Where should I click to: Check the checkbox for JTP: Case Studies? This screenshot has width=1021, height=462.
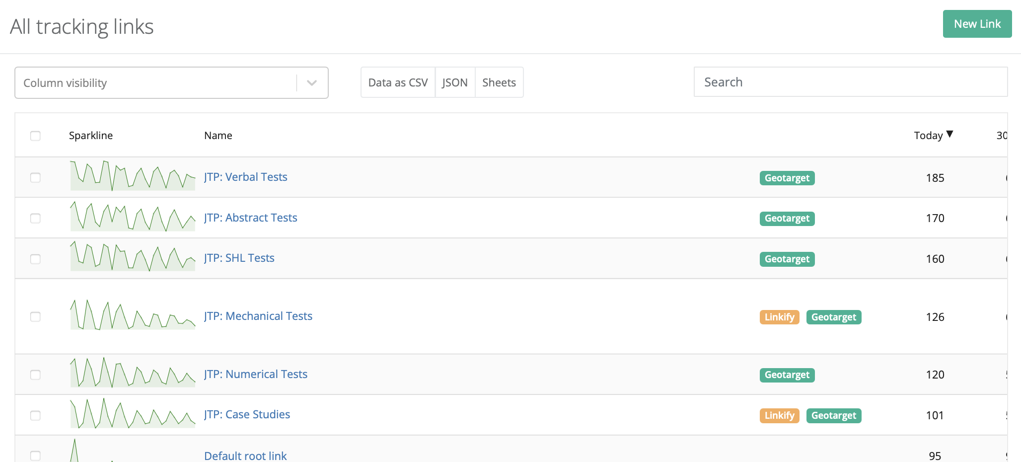pyautogui.click(x=35, y=415)
